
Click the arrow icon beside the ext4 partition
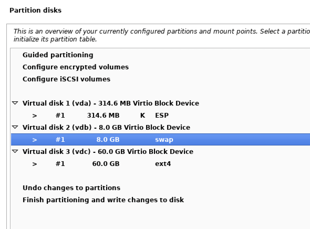(35, 164)
